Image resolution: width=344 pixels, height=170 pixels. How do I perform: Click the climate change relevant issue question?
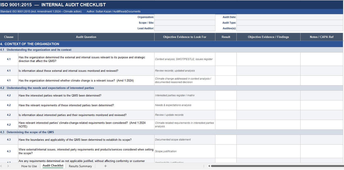86,80
